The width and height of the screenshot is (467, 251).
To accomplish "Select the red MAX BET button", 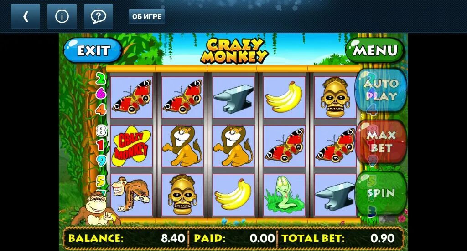I will point(381,141).
